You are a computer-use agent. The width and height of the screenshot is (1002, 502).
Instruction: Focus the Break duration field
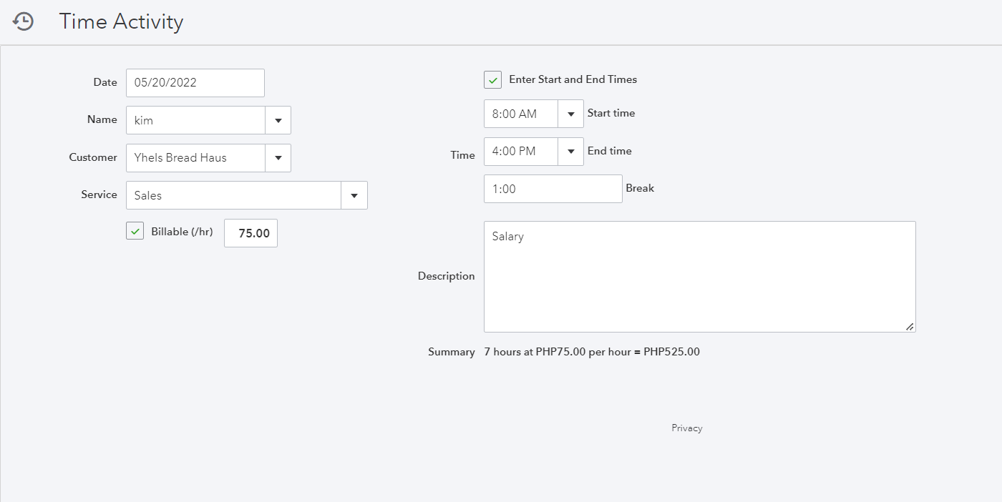pyautogui.click(x=553, y=189)
